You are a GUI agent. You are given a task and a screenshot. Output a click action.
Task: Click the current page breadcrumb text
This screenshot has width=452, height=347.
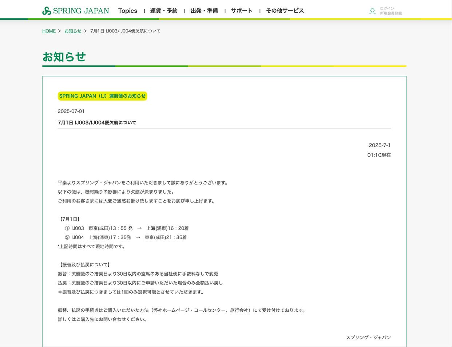(125, 31)
